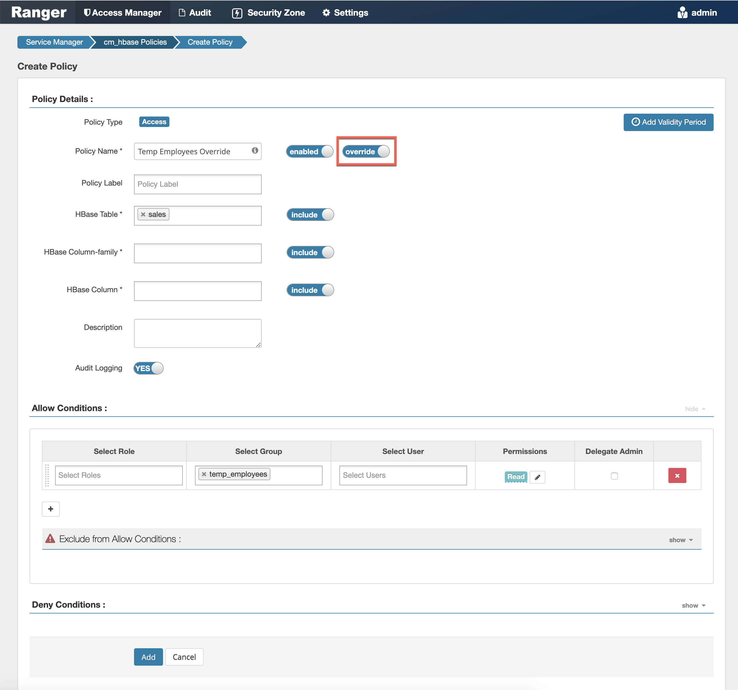Click the HBase Column-family input field
The width and height of the screenshot is (738, 690).
[198, 253]
